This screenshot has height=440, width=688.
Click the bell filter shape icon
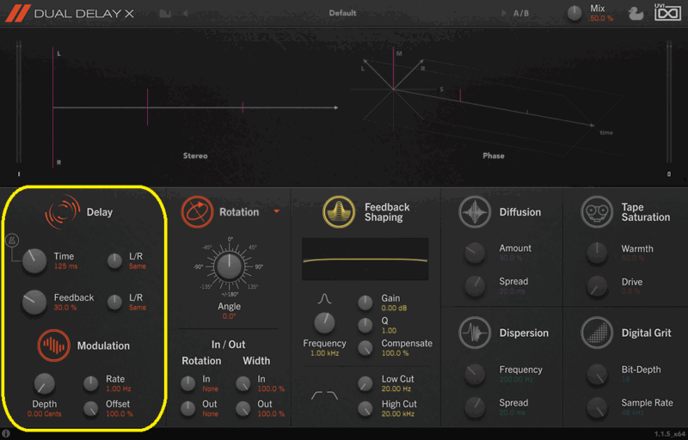tap(324, 299)
